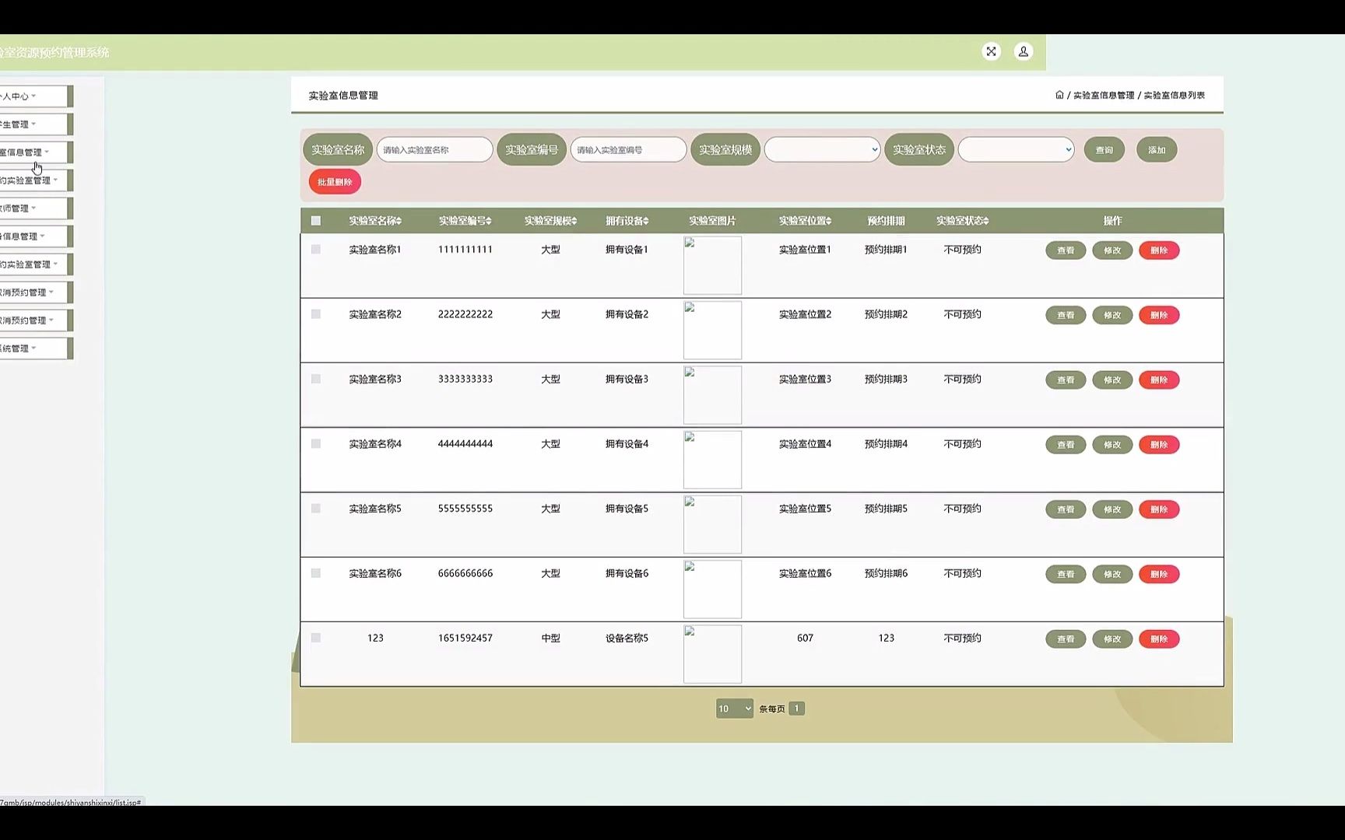Check the row for lab 123
This screenshot has height=840, width=1345.
[316, 638]
